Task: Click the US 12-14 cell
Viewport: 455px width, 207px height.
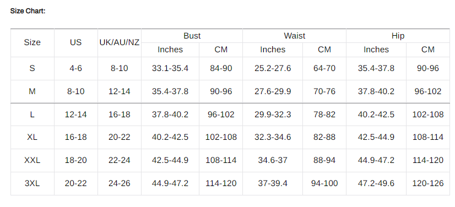Action: tap(75, 115)
